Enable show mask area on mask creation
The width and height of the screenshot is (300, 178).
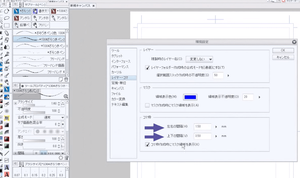(x=148, y=105)
